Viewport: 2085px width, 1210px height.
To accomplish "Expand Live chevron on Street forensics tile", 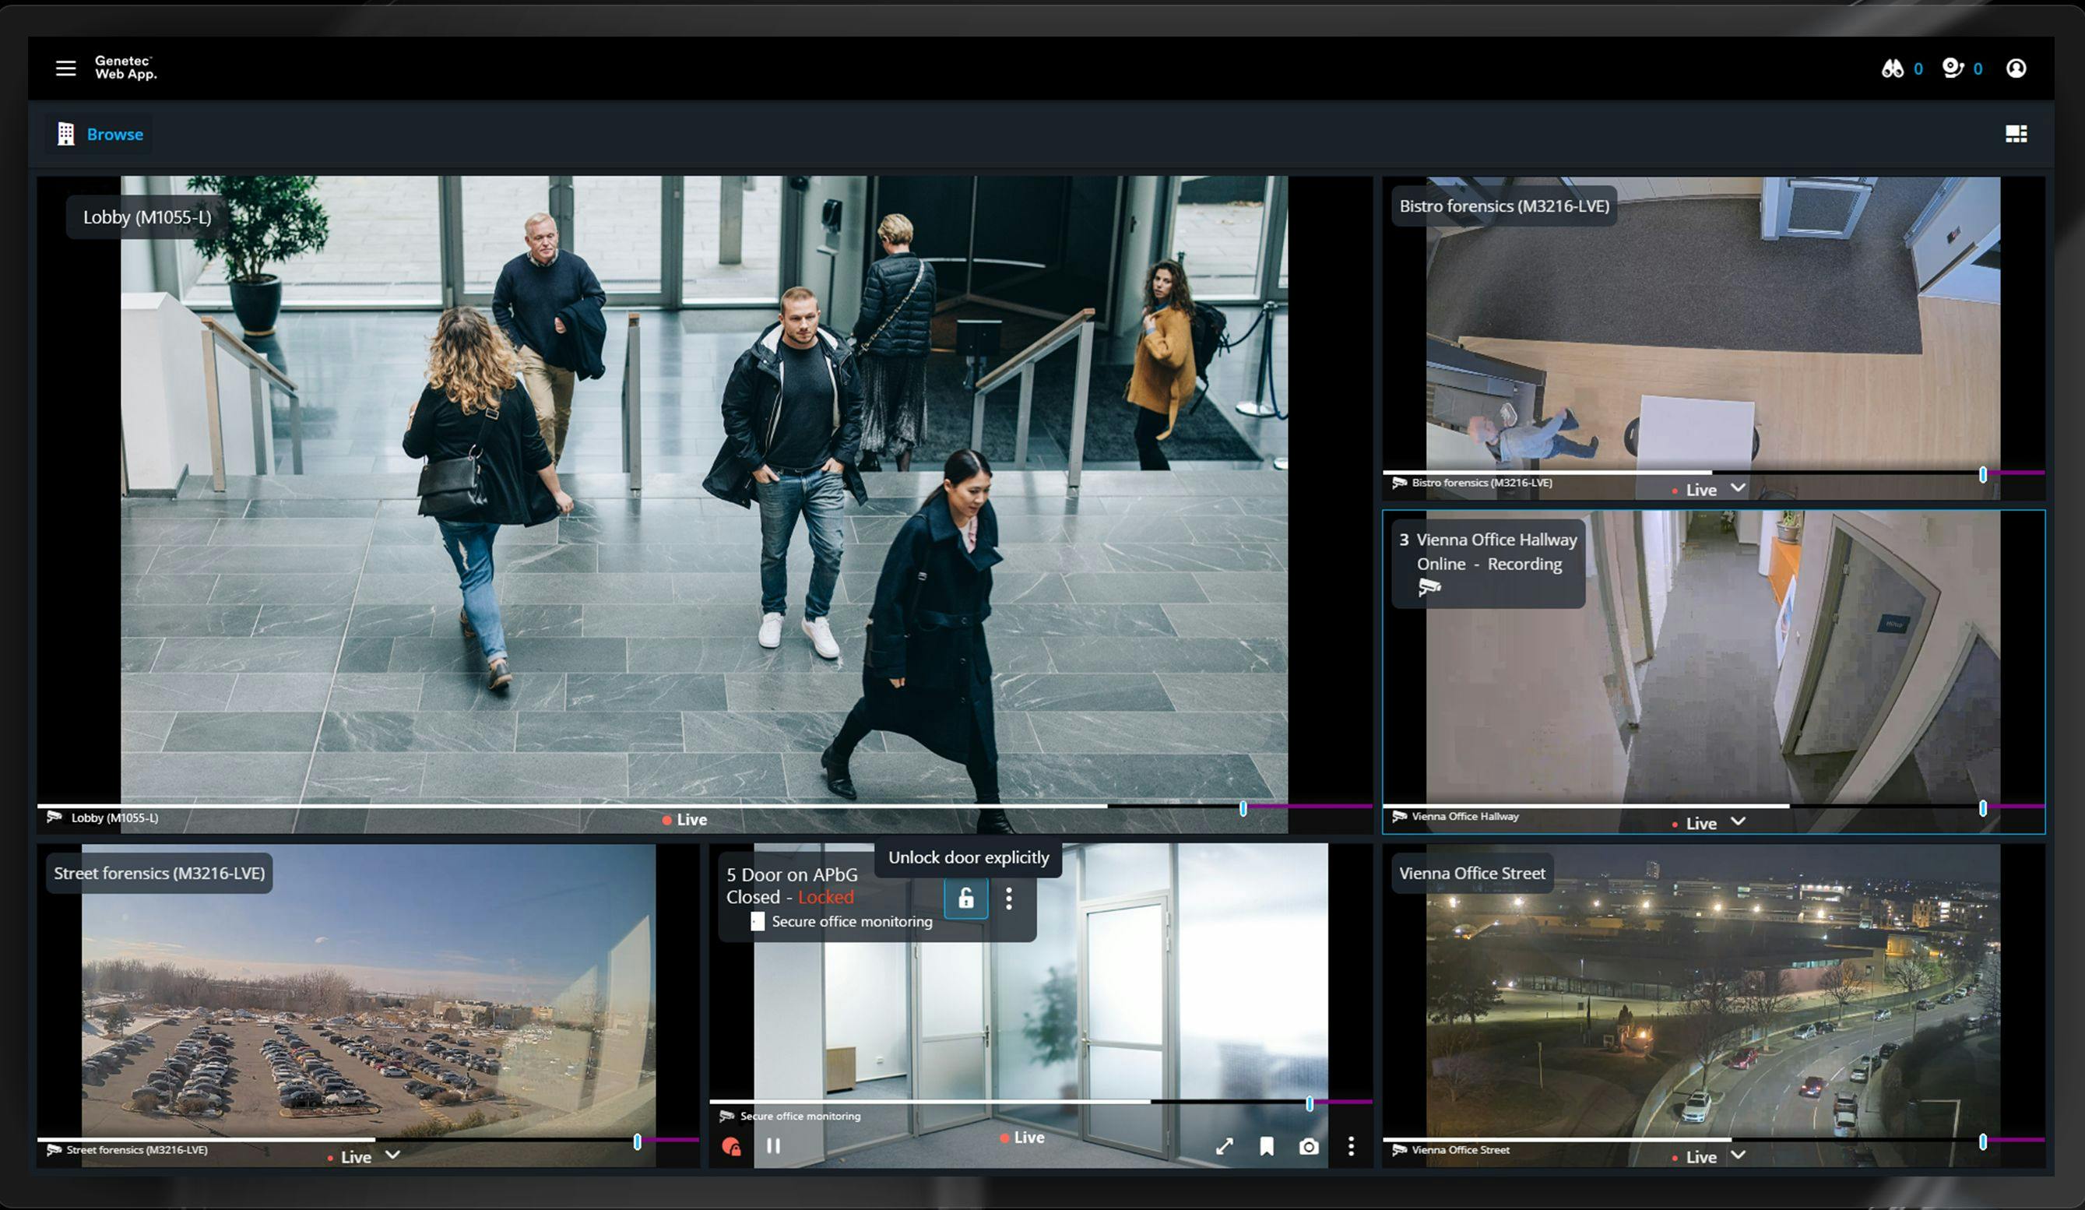I will (393, 1155).
